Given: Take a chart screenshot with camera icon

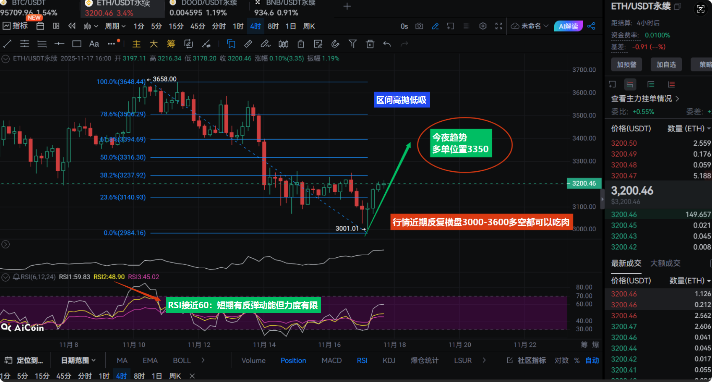Looking at the screenshot, I should tap(419, 26).
